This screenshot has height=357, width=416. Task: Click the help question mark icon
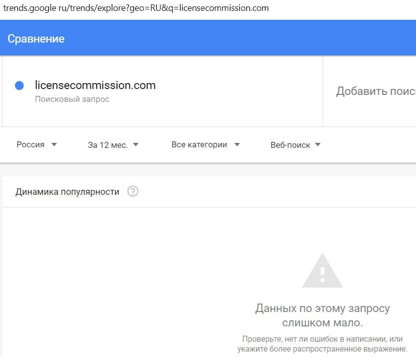point(133,191)
